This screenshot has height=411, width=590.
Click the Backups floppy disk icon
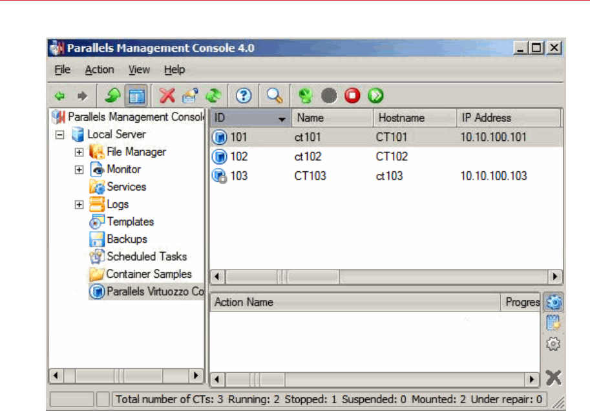point(97,239)
